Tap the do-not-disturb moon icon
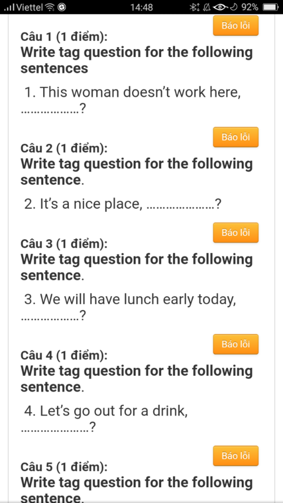The height and width of the screenshot is (503, 283). coord(234,7)
